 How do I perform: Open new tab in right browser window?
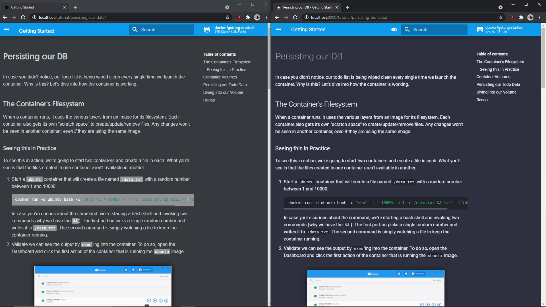click(348, 7)
